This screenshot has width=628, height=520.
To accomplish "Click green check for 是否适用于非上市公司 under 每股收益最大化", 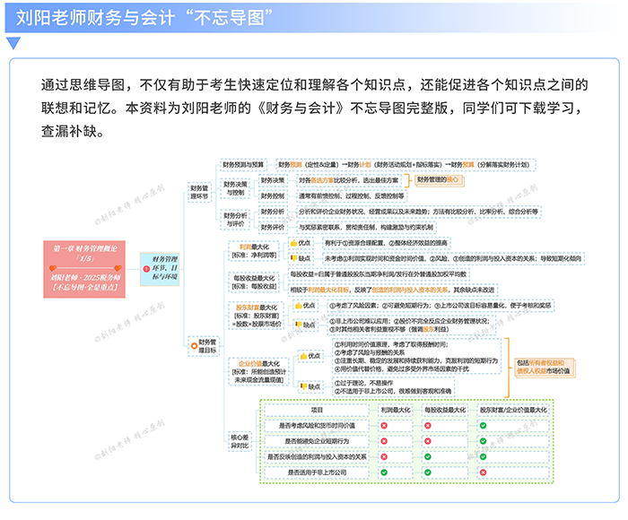I will [x=428, y=472].
